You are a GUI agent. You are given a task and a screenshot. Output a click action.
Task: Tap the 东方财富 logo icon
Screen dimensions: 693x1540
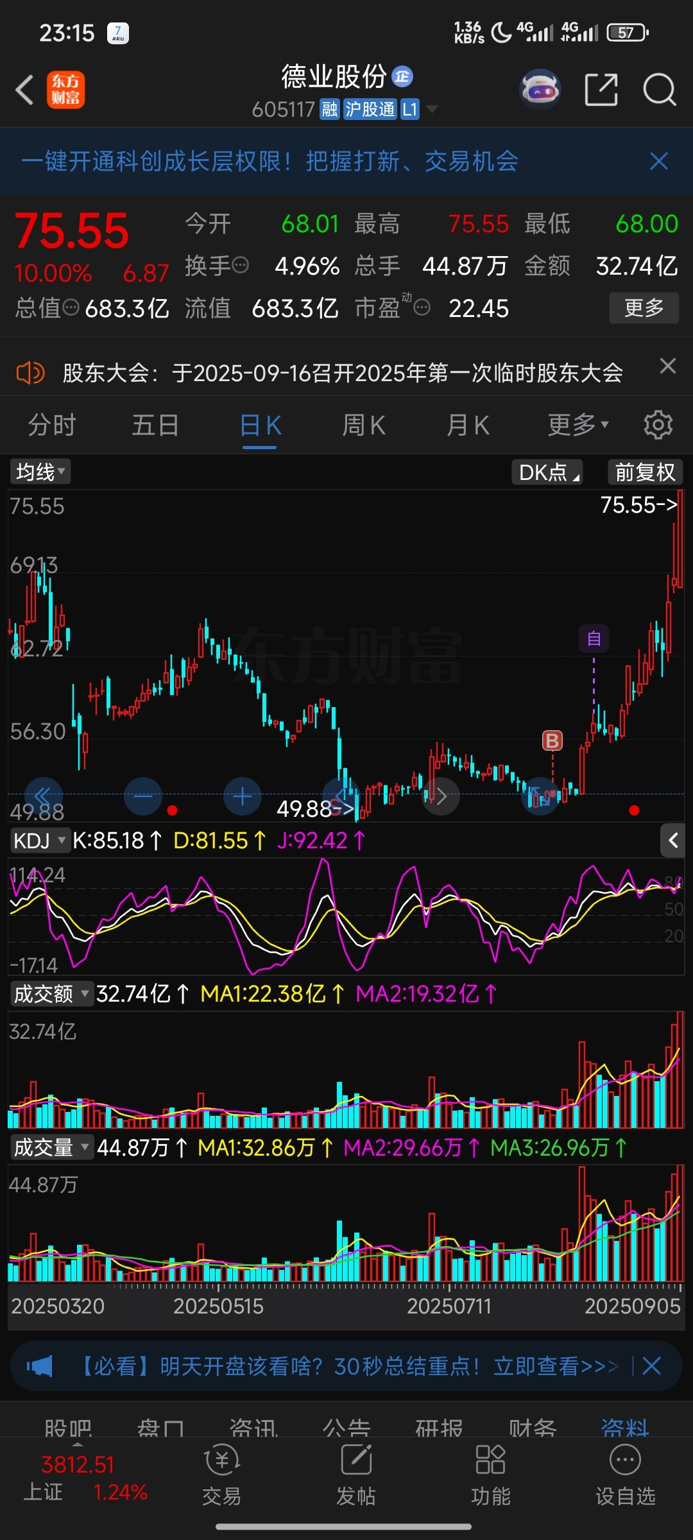tap(65, 90)
